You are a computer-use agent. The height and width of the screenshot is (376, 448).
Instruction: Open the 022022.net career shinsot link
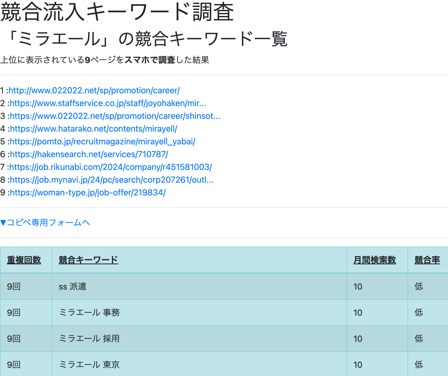coord(115,116)
